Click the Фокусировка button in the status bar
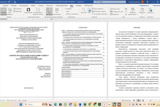 pos(126,101)
